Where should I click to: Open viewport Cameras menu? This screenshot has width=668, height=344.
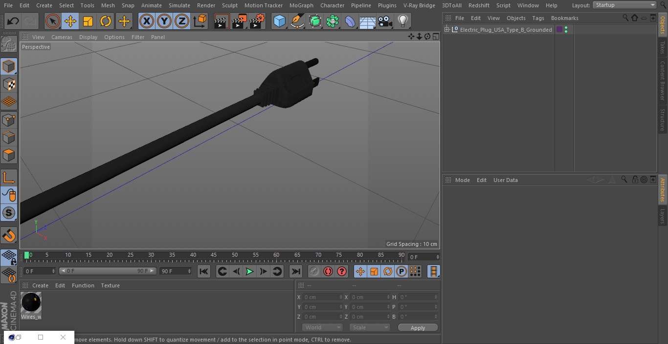click(x=62, y=37)
